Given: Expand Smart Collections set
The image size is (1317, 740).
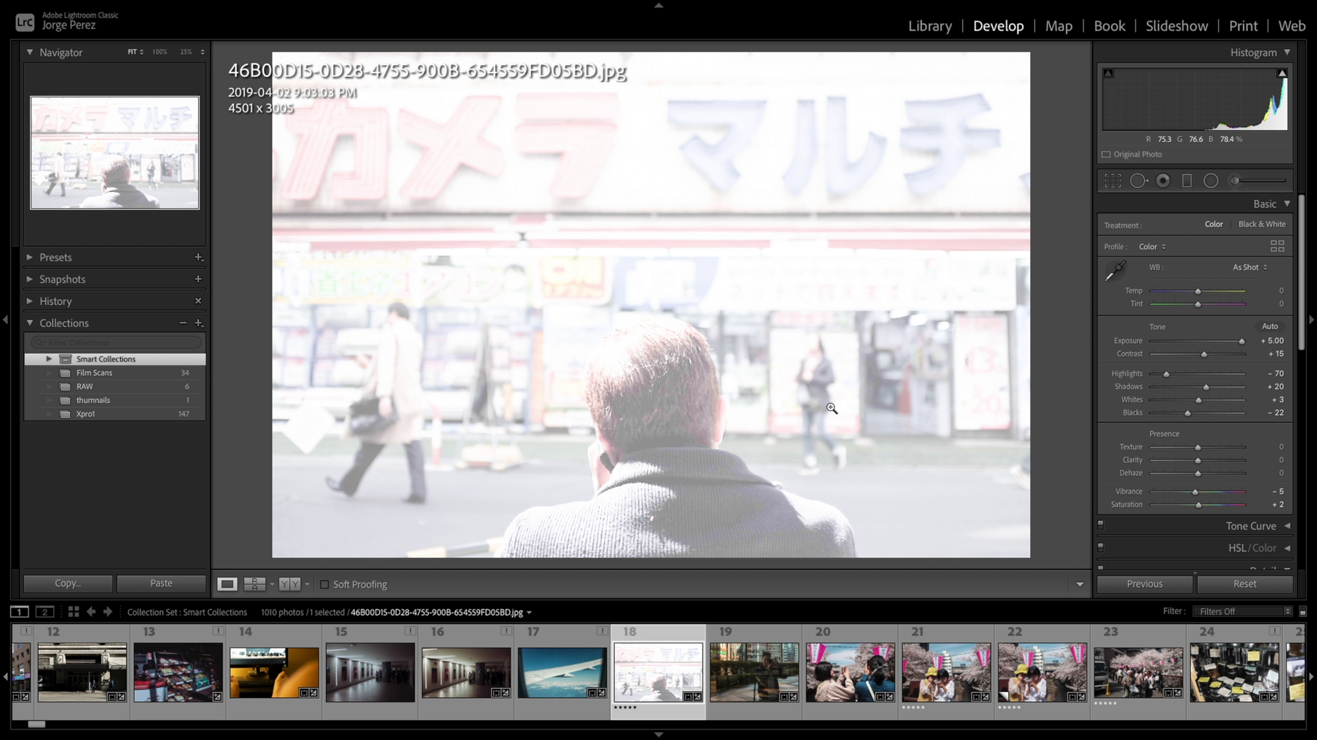Looking at the screenshot, I should tap(49, 358).
